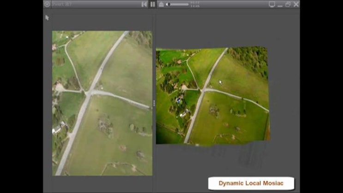Skip back to the previous track
The width and height of the screenshot is (343, 193).
[144, 4]
